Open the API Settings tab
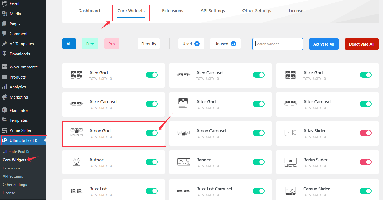 pyautogui.click(x=212, y=11)
